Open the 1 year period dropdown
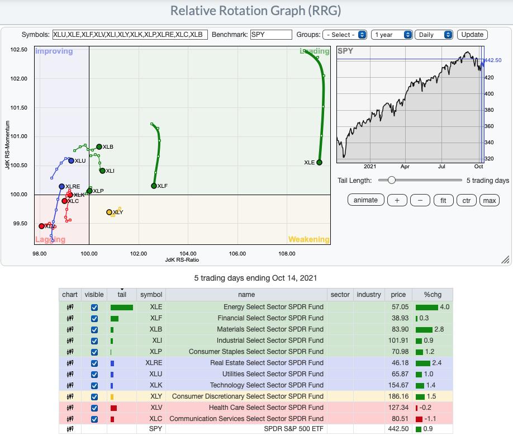Viewport: 513px width, 435px height. click(x=392, y=35)
